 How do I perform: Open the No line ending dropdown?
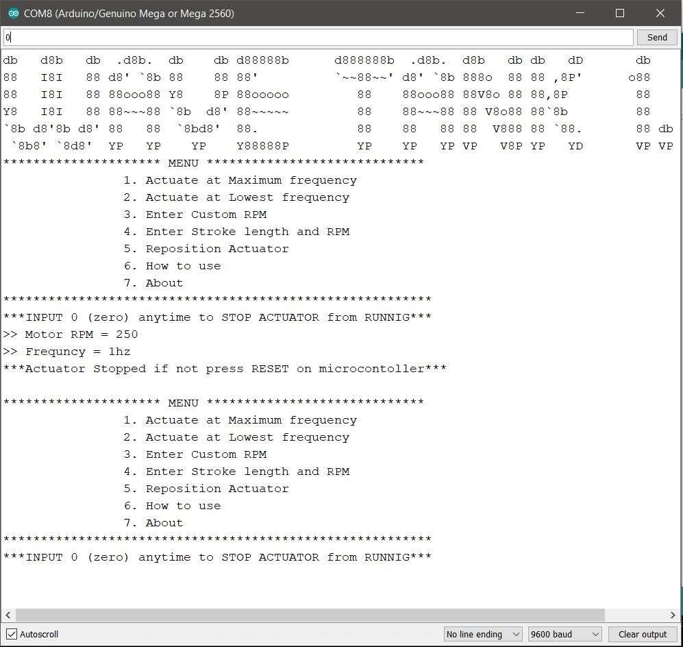483,635
